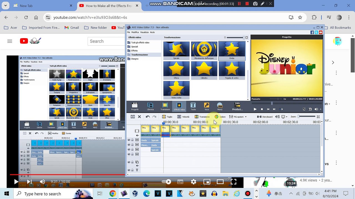Image resolution: width=355 pixels, height=199 pixels.
Task: Toggle visibility of first effect track (Onda, Spirale)
Action: click(x=129, y=140)
